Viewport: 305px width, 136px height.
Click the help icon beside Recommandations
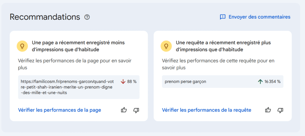(x=87, y=17)
